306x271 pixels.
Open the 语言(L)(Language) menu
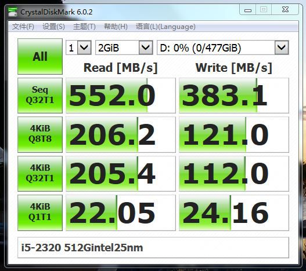[165, 27]
